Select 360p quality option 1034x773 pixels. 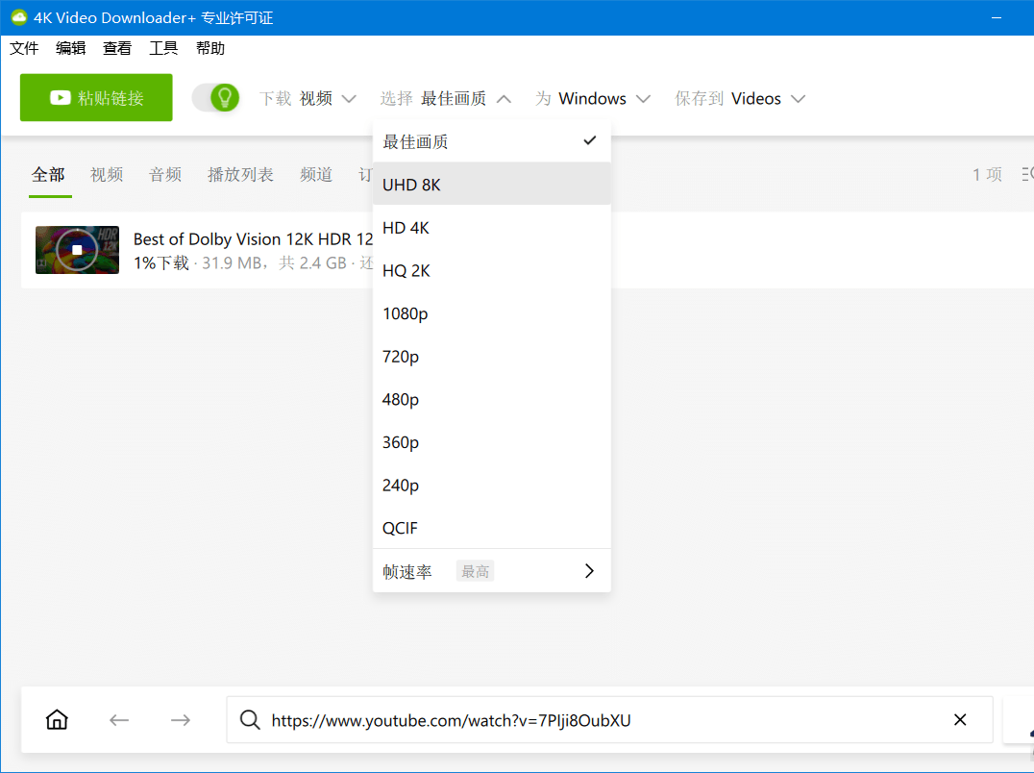pos(492,441)
